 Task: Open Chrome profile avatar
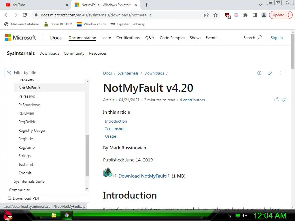pyautogui.click(x=264, y=15)
